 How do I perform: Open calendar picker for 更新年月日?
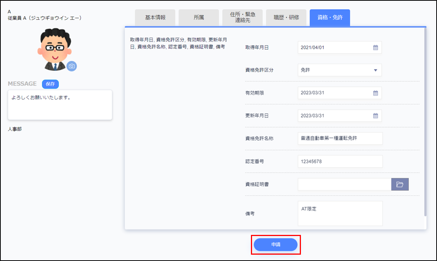[375, 116]
